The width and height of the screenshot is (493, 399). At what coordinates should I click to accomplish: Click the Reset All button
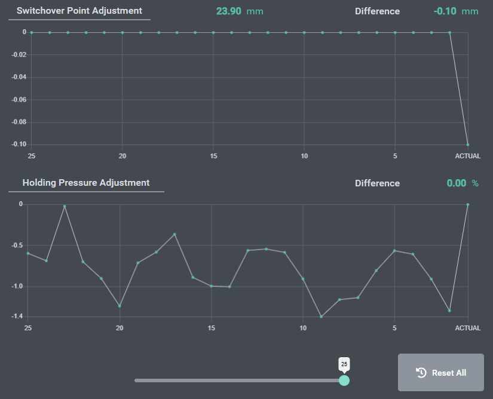(x=440, y=373)
